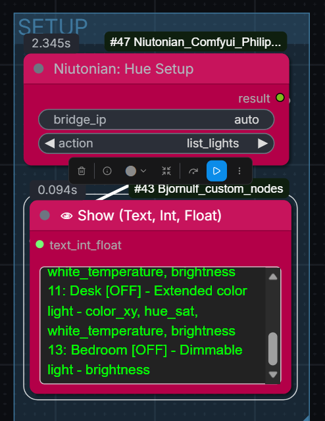Click the 'light - color_xy, hue_sat,' line
Viewport: 325px width, 421px height.
pyautogui.click(x=123, y=311)
